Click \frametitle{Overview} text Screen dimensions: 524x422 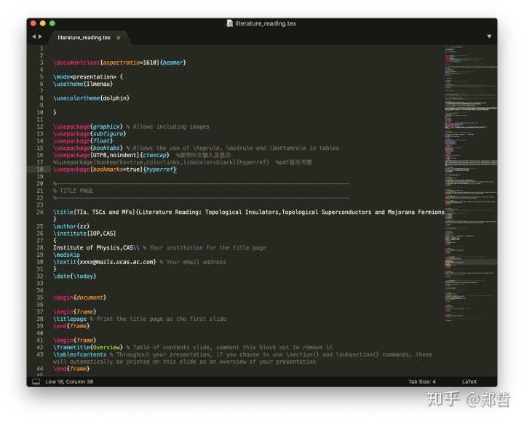88,347
